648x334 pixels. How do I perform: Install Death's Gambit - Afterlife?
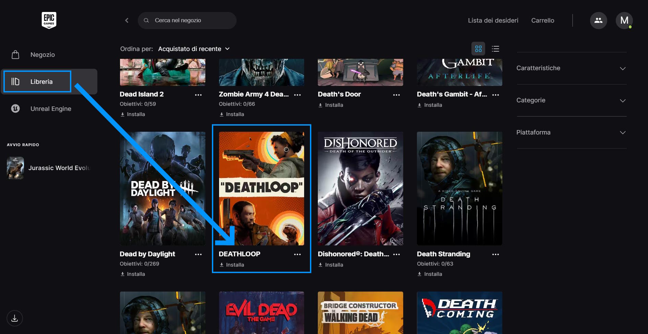[430, 105]
